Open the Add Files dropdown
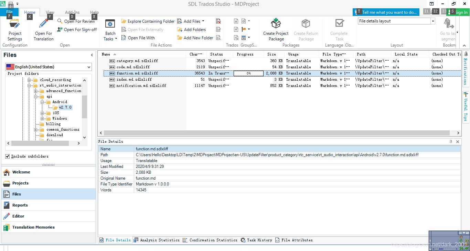 (x=191, y=21)
